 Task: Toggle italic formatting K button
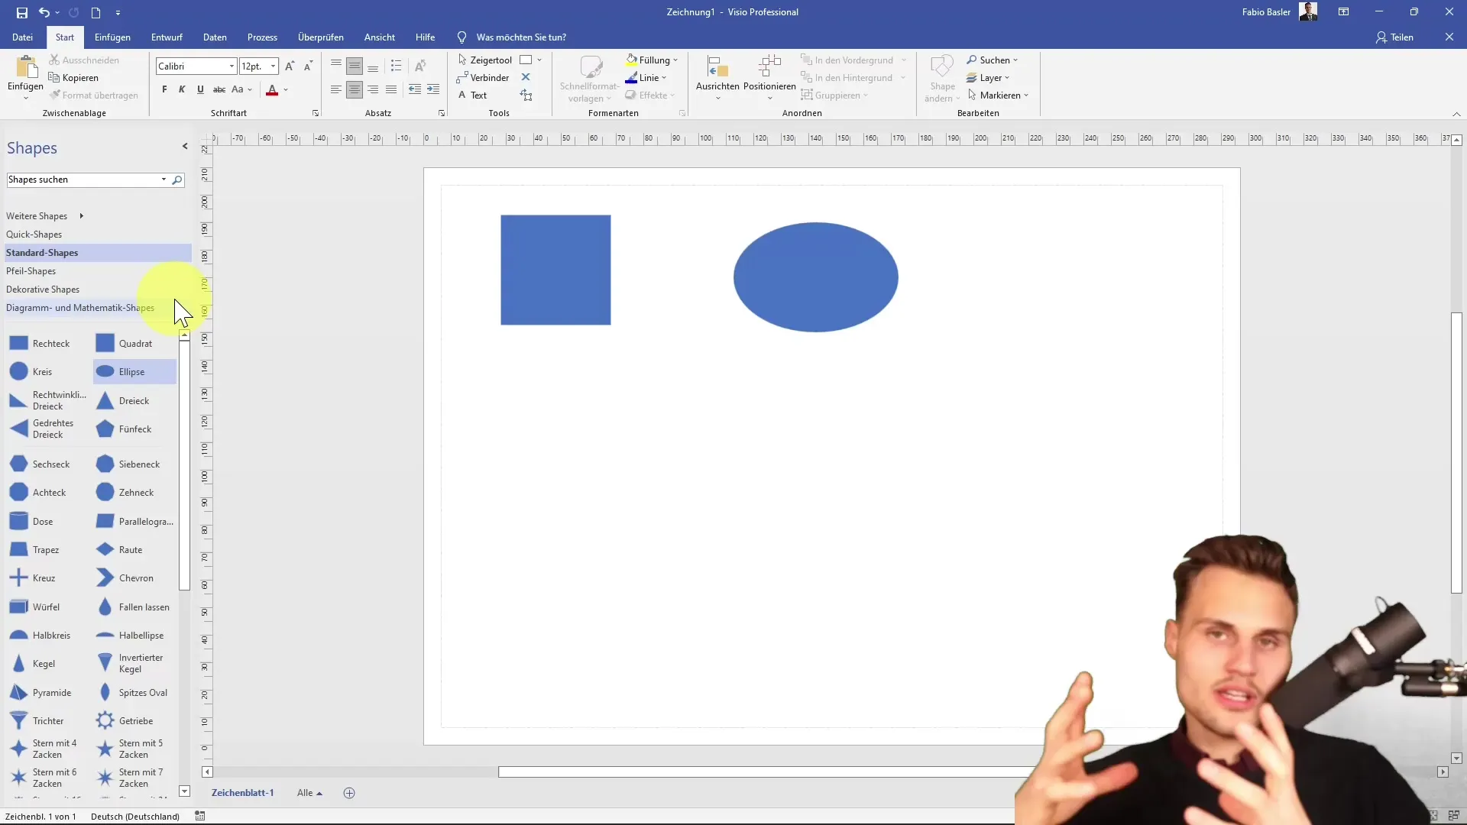pos(182,89)
